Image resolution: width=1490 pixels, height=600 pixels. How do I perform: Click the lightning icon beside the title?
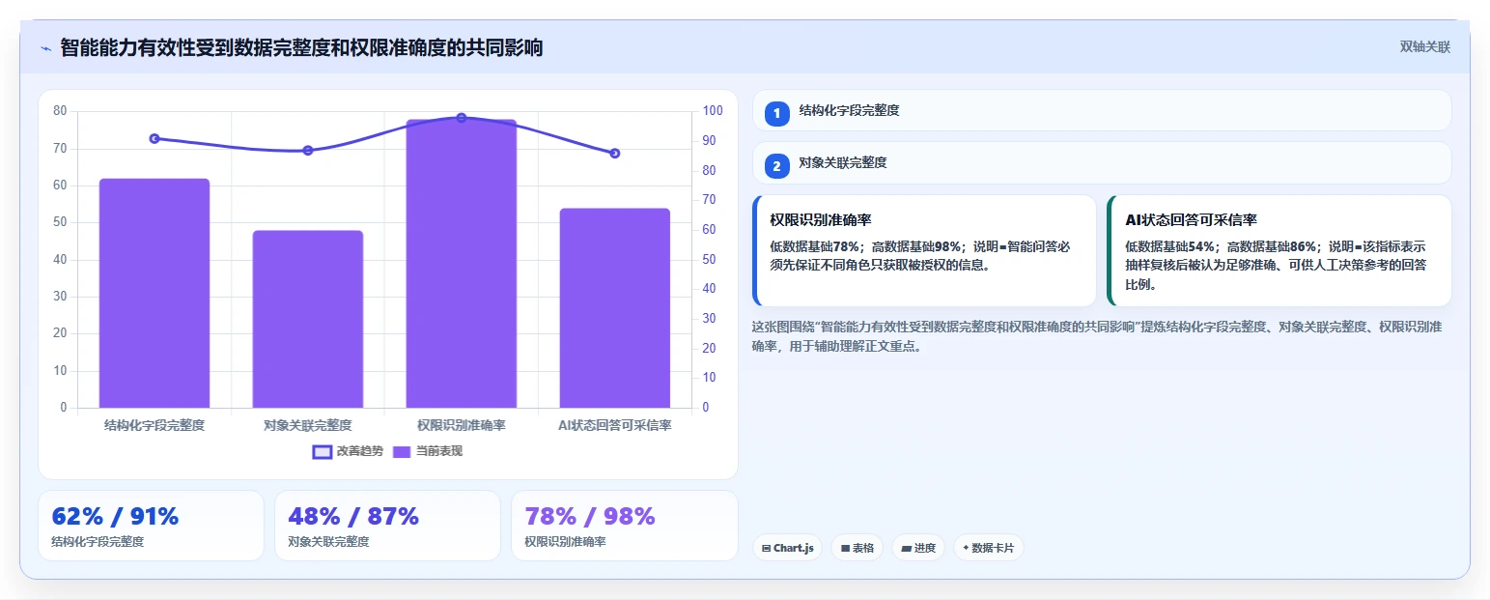pos(45,48)
